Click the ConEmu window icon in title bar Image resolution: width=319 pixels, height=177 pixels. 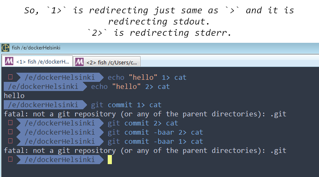tap(5, 48)
